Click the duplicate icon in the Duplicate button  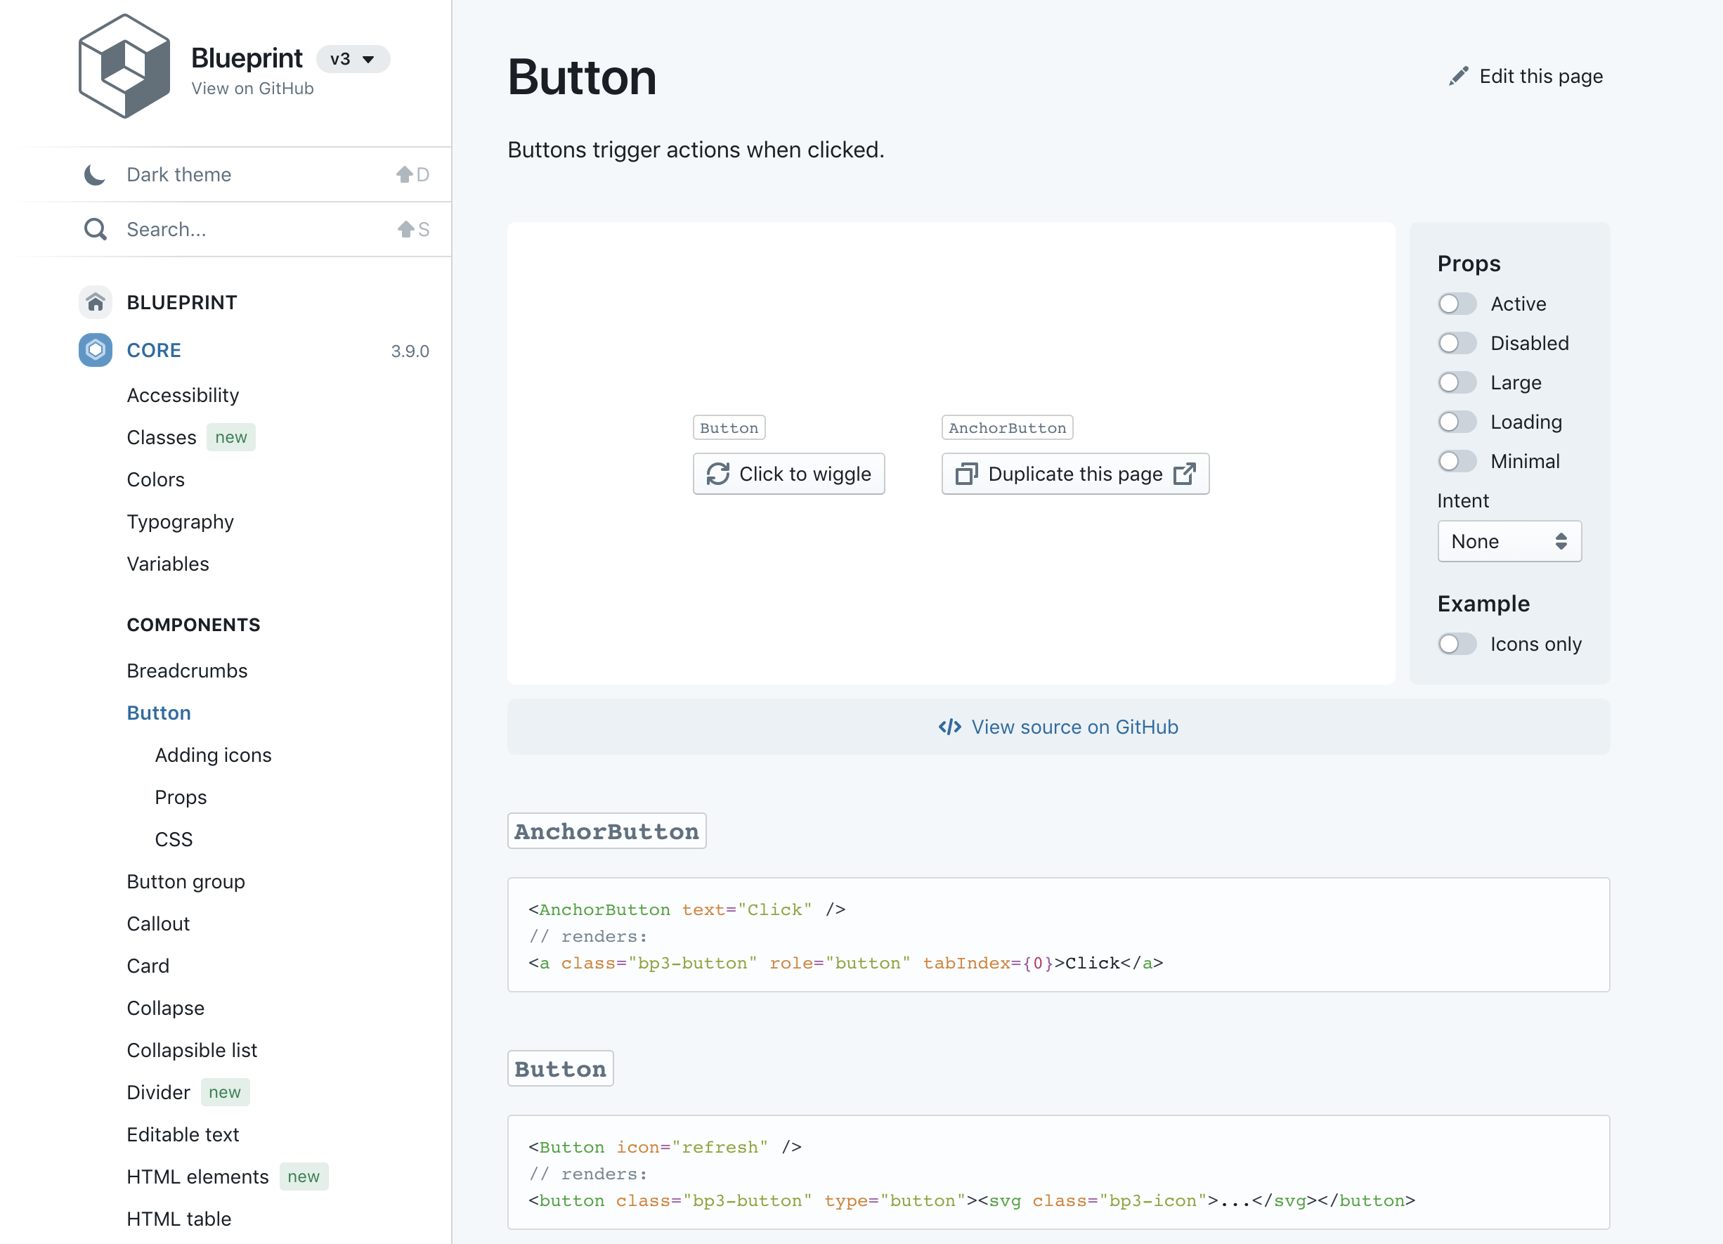click(966, 474)
